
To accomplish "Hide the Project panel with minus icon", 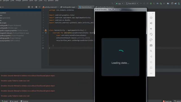I will point(40,7).
